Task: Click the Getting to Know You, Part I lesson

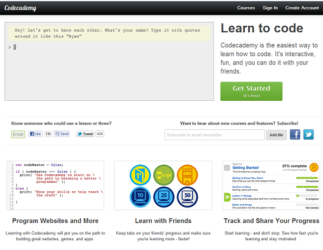Action: [247, 178]
